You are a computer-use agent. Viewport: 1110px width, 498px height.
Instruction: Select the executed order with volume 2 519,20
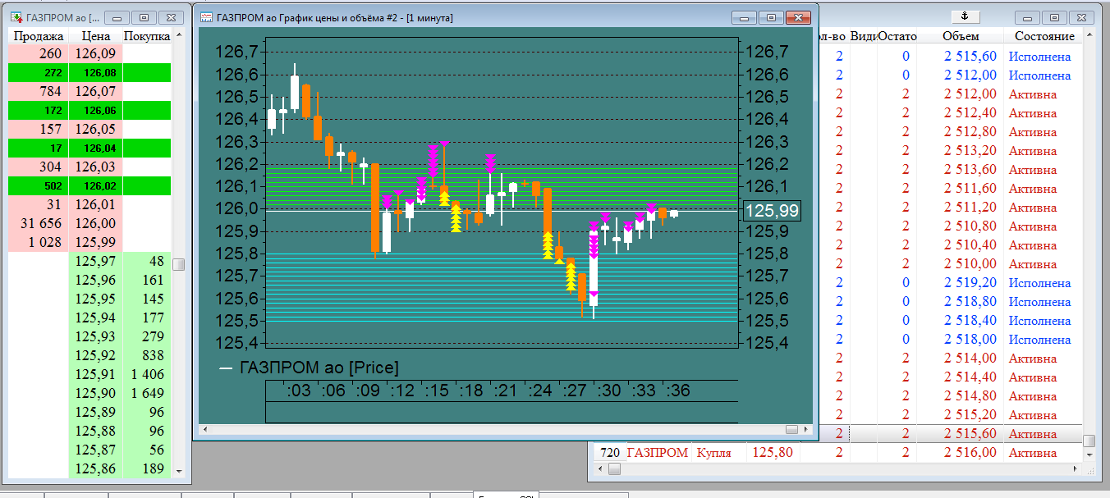(x=949, y=283)
